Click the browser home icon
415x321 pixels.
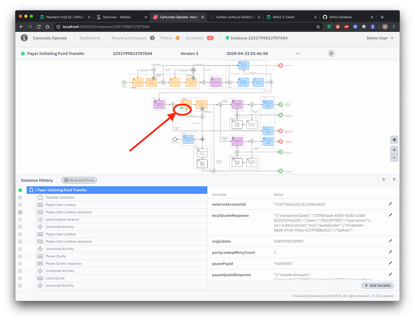(47, 27)
